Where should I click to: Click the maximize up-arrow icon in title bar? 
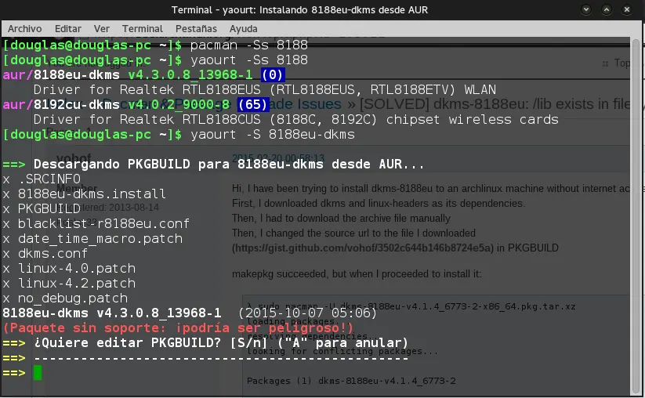(607, 9)
